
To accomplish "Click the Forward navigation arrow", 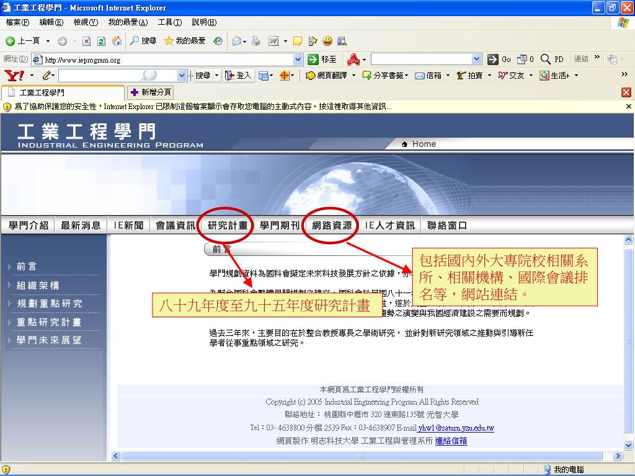I will (62, 41).
